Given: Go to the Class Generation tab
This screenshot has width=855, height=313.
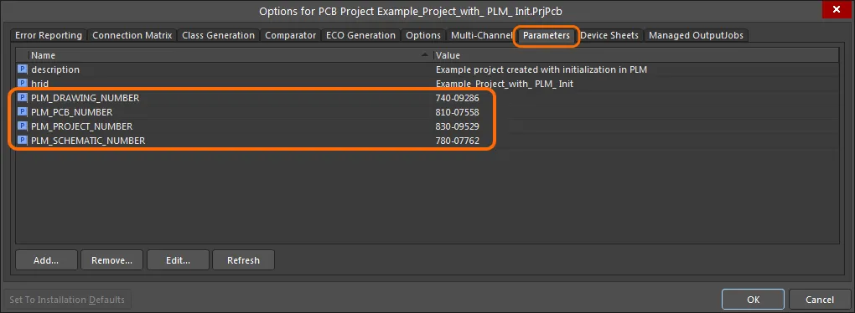Looking at the screenshot, I should click(218, 35).
